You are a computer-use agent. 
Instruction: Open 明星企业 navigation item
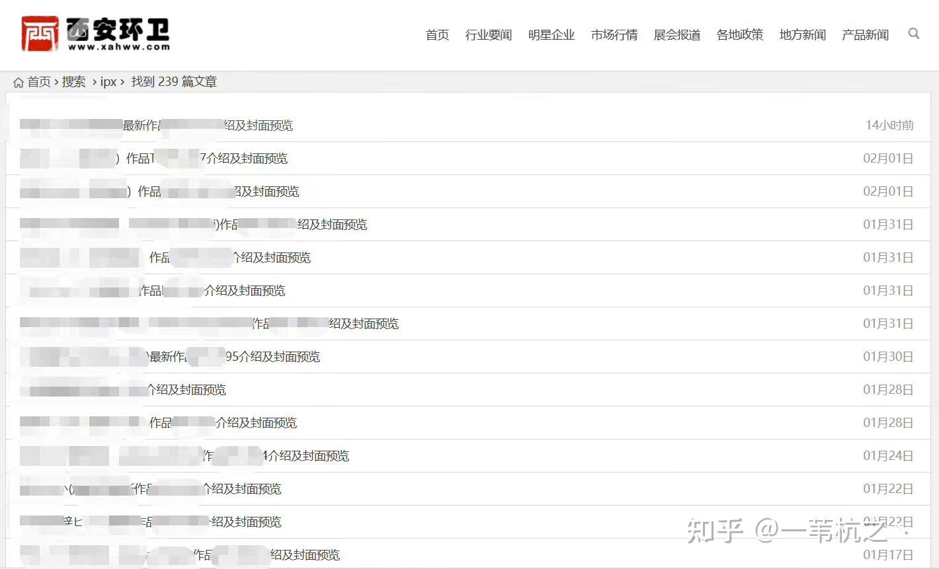pos(551,34)
